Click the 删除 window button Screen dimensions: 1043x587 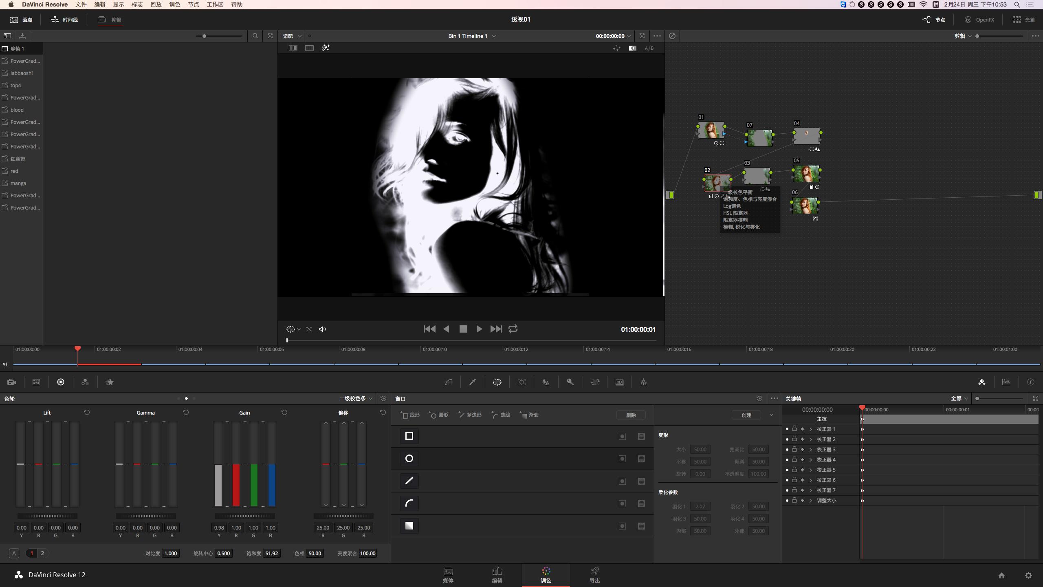[x=631, y=415]
